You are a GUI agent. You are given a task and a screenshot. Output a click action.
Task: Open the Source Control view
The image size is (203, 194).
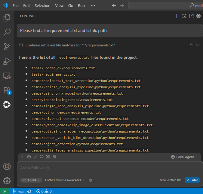7,46
